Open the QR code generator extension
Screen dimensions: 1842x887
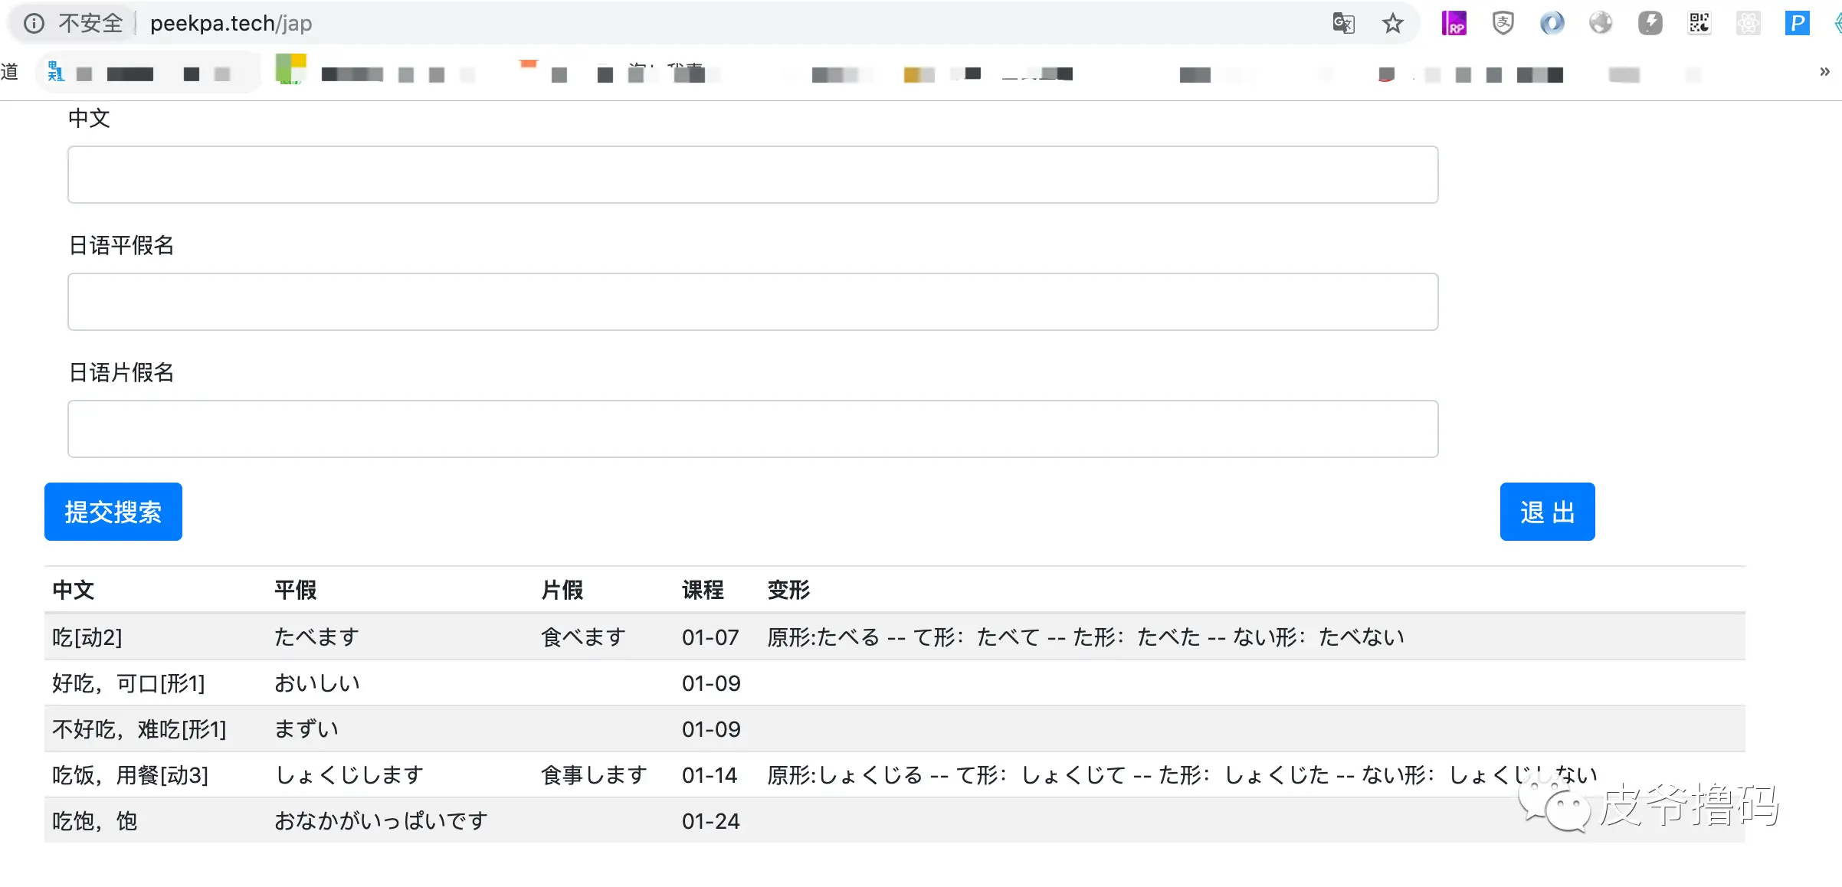[x=1699, y=24]
